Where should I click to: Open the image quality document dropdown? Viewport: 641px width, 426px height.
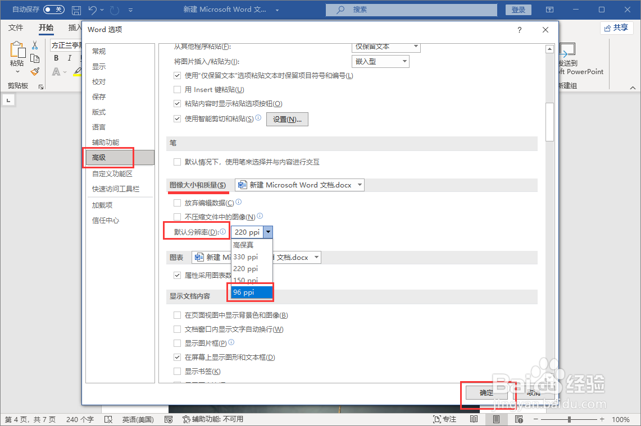299,185
